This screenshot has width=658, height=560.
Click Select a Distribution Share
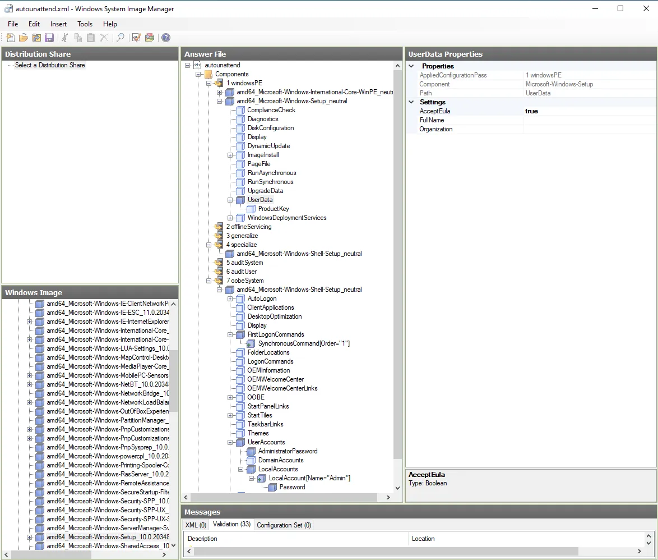pos(50,65)
